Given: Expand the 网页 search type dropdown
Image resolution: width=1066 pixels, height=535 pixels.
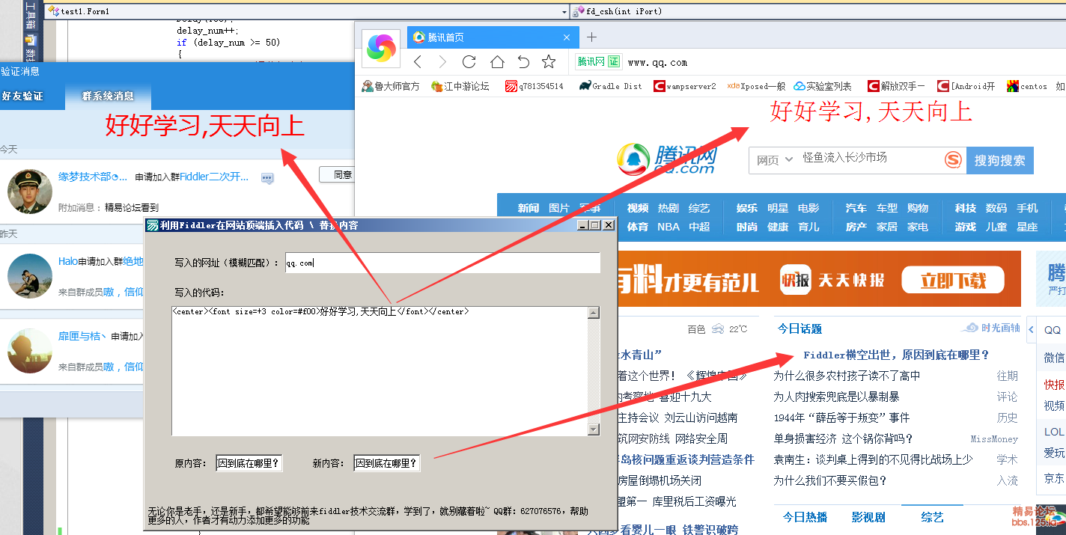Looking at the screenshot, I should [775, 160].
